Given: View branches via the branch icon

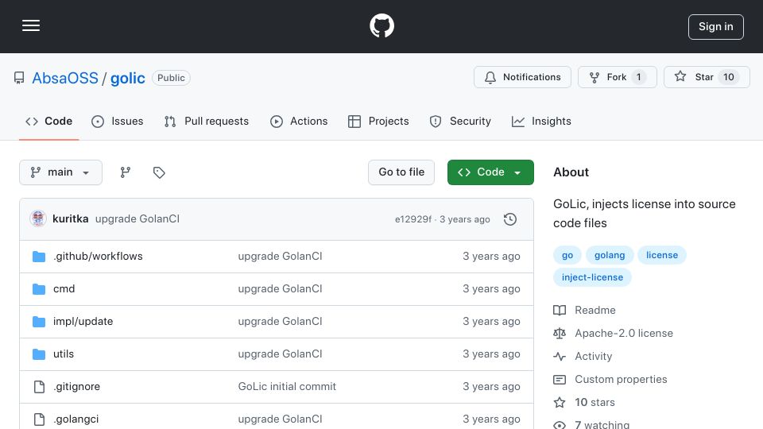Looking at the screenshot, I should (126, 172).
